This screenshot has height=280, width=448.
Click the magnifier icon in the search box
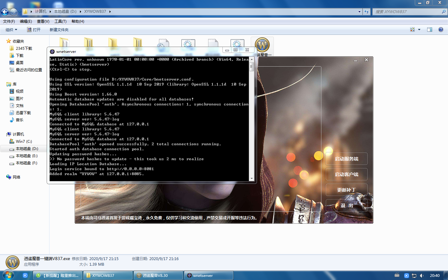444,12
